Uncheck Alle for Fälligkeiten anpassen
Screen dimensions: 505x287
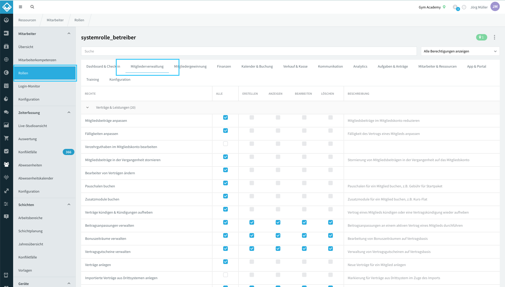[226, 131]
